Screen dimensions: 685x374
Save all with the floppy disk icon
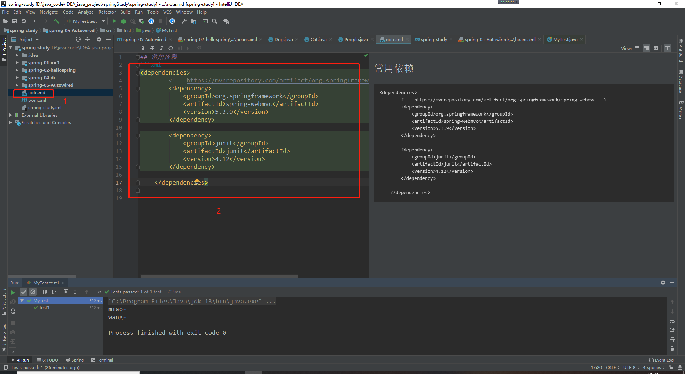click(x=15, y=21)
